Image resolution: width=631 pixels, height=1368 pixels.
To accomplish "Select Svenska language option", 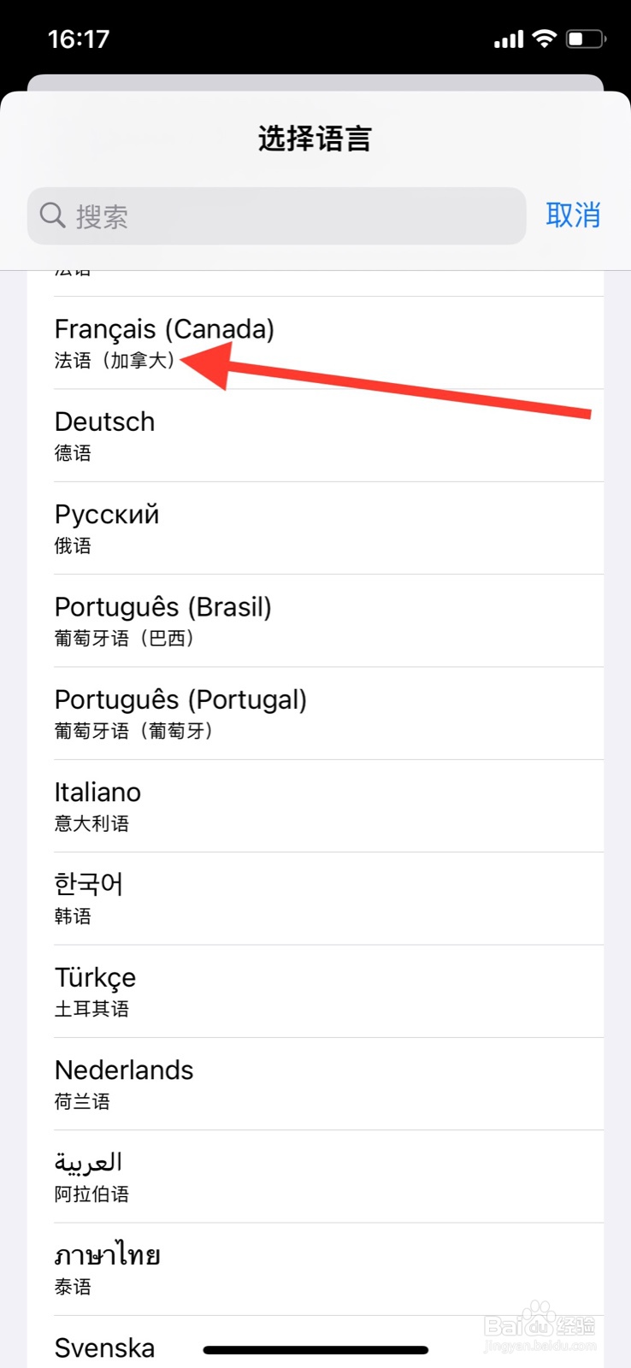I will 105,1347.
